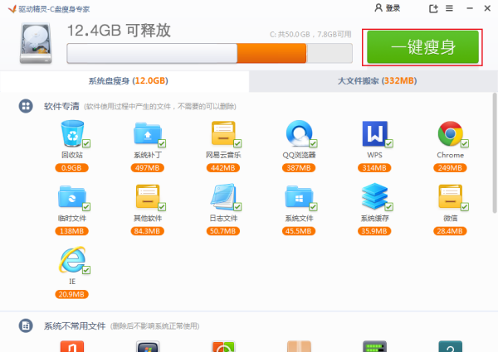The width and height of the screenshot is (498, 352).
Task: Select the 日志文件 notepad icon
Action: (223, 196)
